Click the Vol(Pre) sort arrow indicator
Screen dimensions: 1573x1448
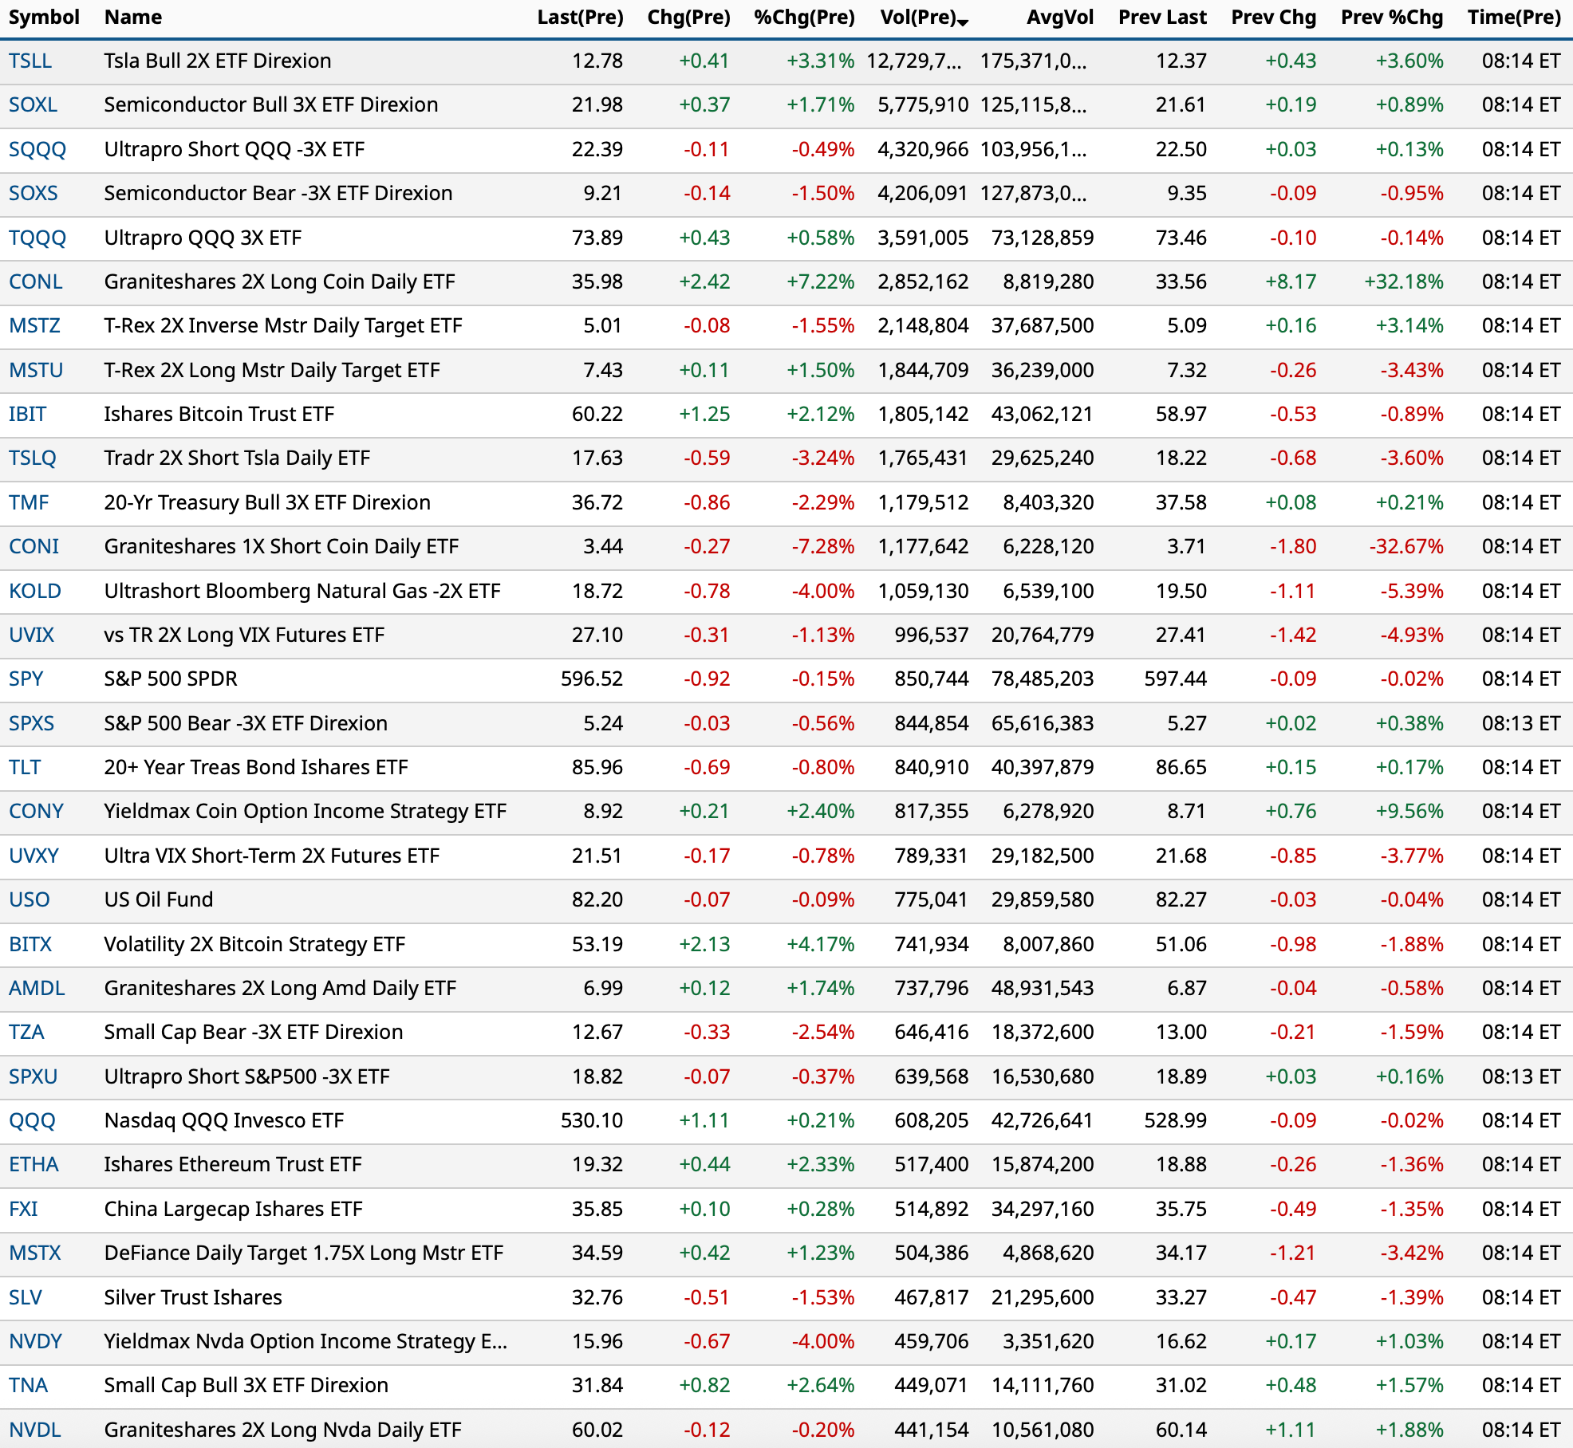963,22
